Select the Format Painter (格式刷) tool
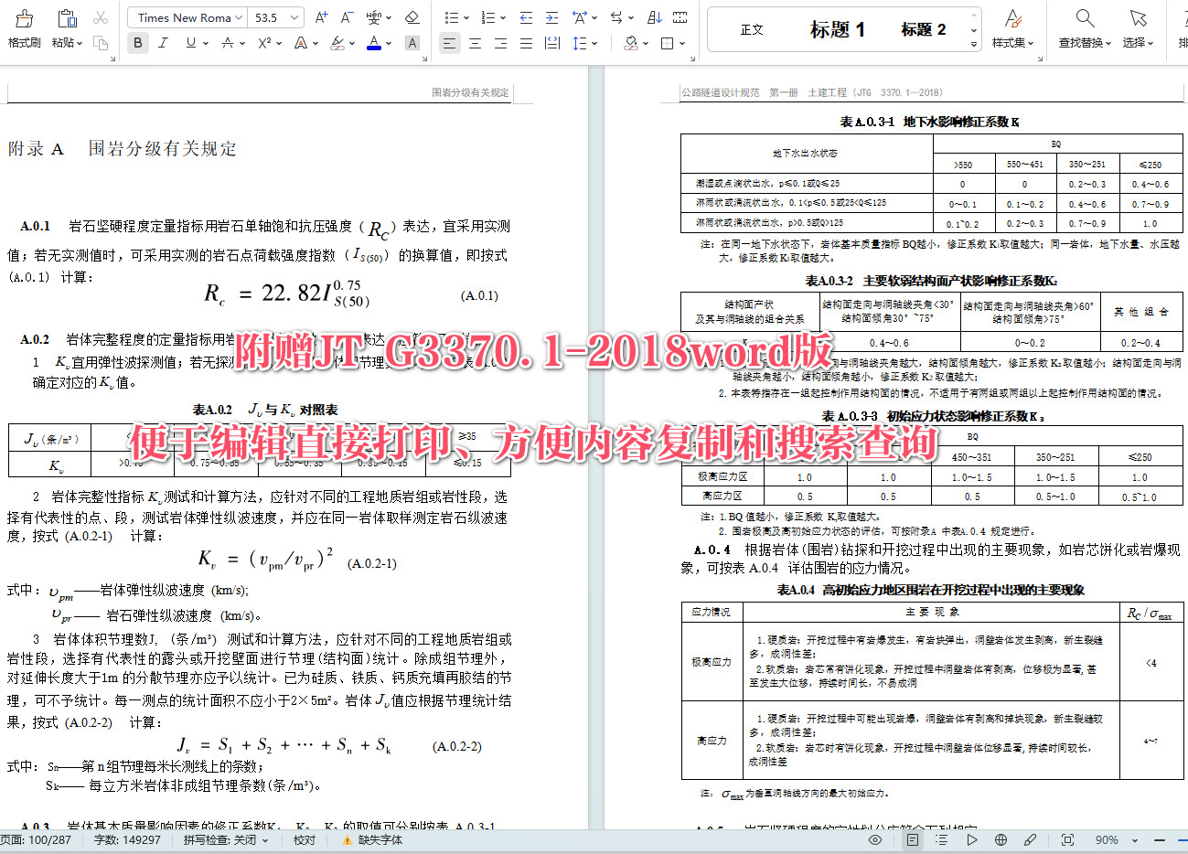Screen dimensions: 1188x854 (x=24, y=26)
